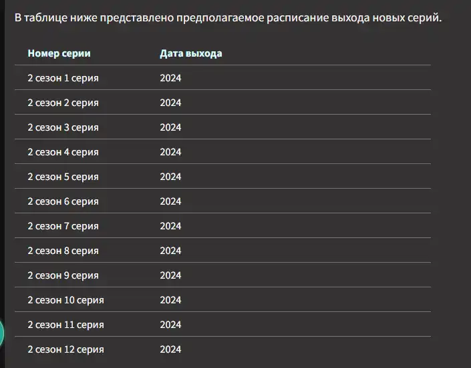Select the '2 сезон 9 серия' cell
Screen dimensions: 471x368
(63, 275)
